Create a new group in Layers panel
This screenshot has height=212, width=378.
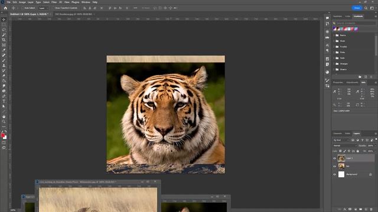point(360,209)
